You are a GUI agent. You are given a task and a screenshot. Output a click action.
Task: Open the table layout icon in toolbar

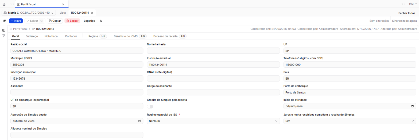tap(5, 21)
